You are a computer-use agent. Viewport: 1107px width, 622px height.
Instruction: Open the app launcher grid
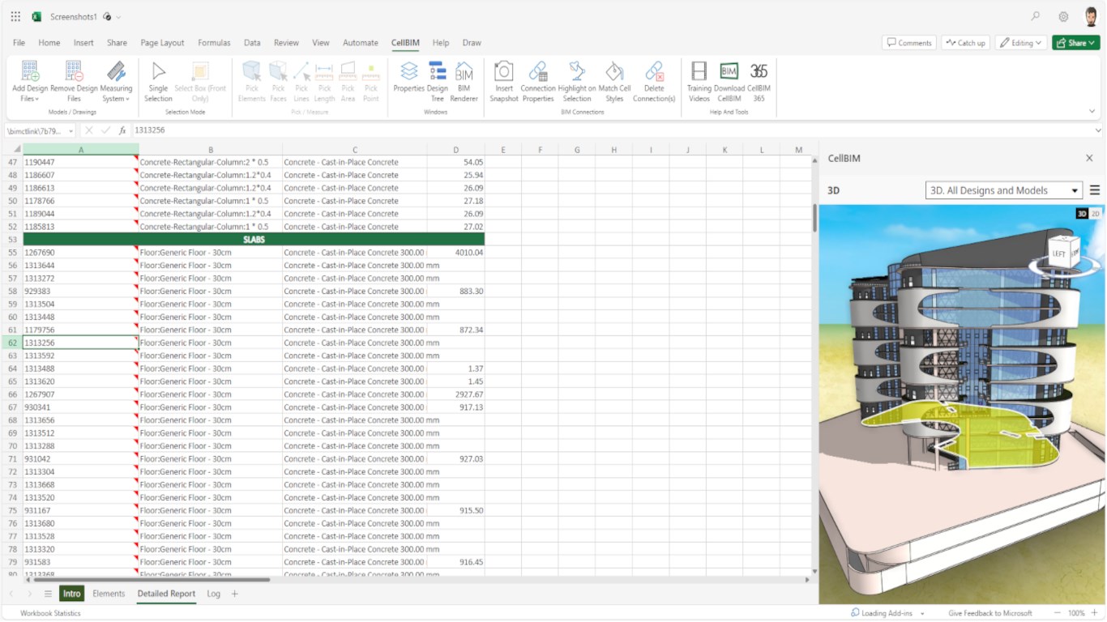point(15,16)
